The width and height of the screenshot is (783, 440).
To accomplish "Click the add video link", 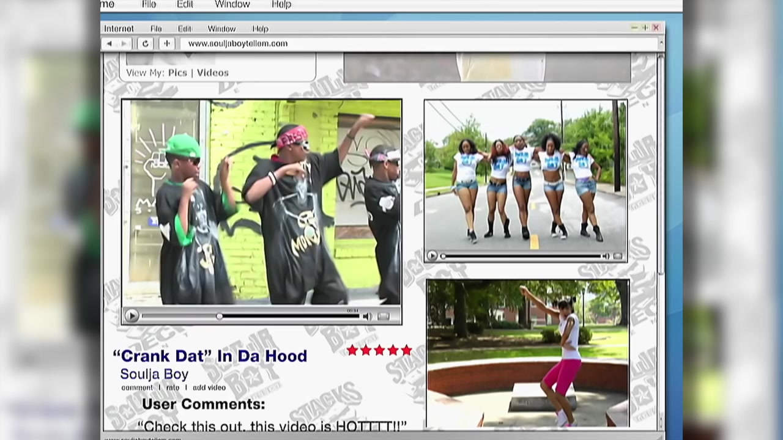I will (x=209, y=387).
